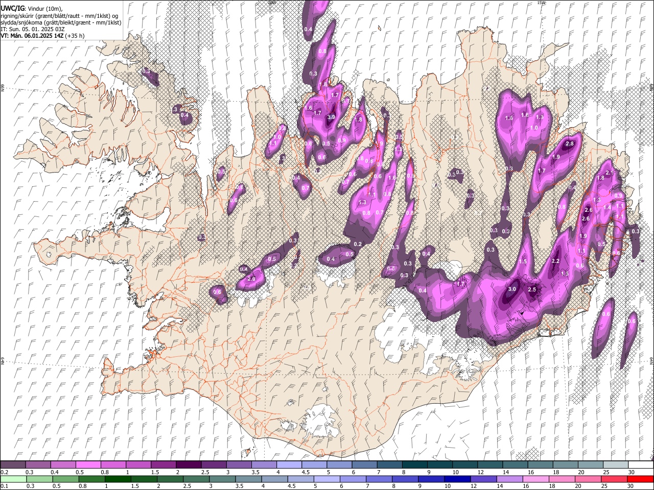Select the 10 deep navy rain legend swatch

[457, 479]
